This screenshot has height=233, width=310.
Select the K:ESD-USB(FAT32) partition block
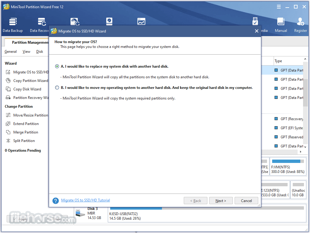tap(207, 213)
